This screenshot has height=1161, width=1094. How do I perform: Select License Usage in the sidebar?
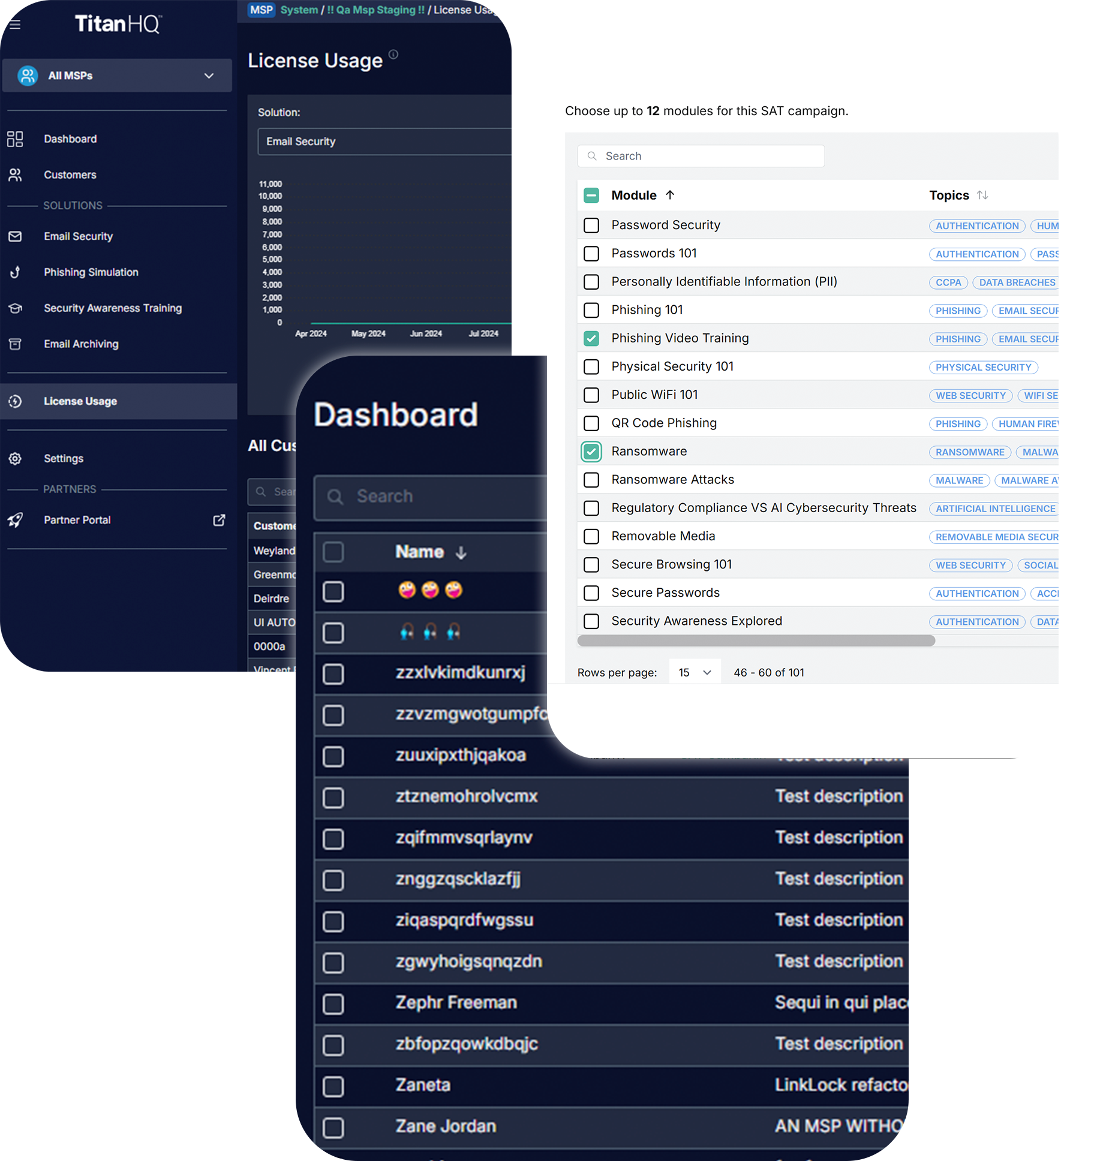click(80, 401)
